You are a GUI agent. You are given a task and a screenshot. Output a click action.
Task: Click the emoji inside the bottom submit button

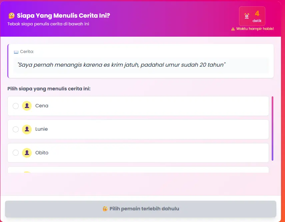pos(105,209)
